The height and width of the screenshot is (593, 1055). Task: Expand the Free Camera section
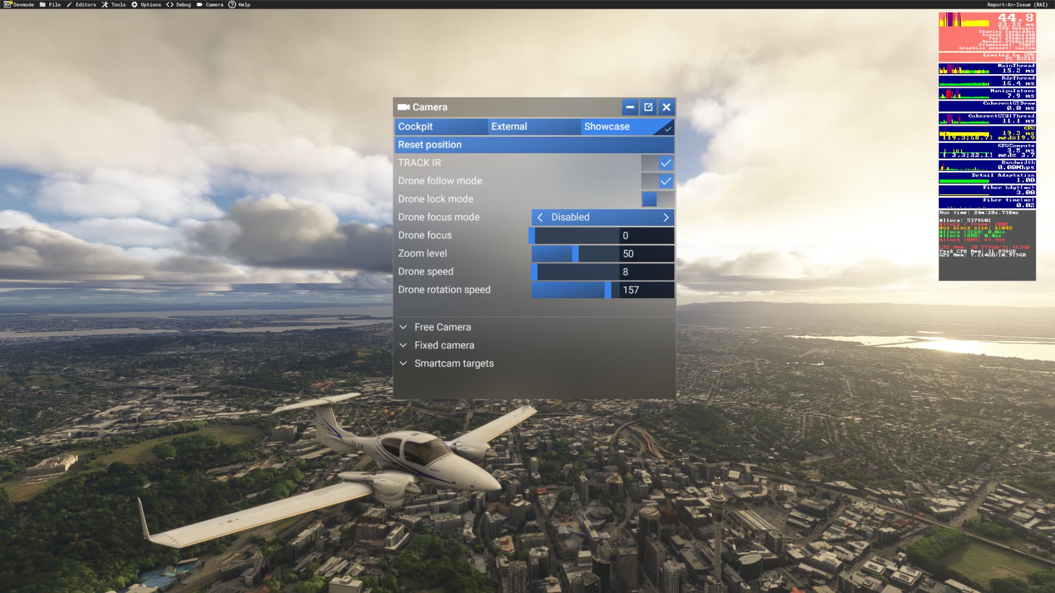click(442, 327)
